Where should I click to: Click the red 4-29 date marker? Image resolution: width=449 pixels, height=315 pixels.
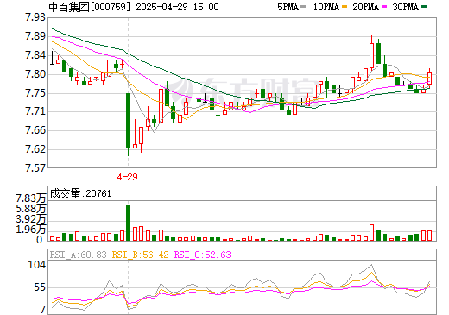pos(127,177)
